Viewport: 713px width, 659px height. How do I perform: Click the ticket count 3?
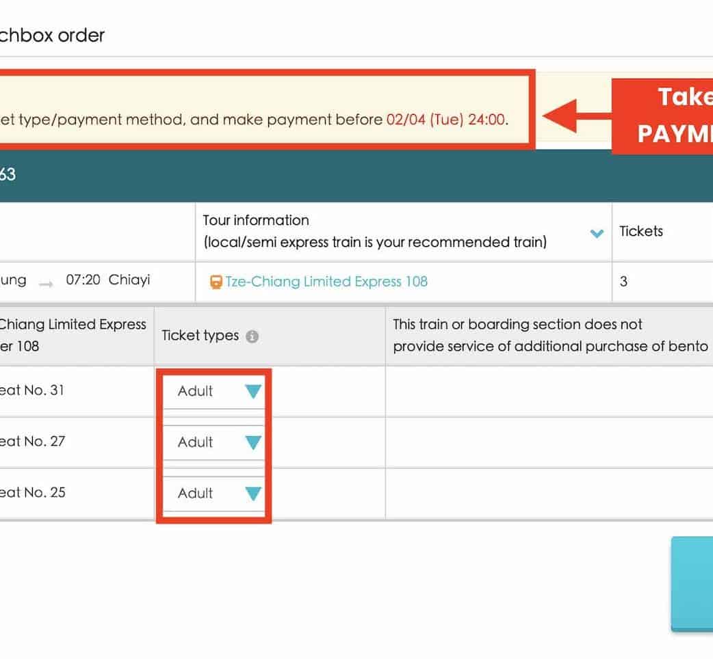(x=623, y=282)
